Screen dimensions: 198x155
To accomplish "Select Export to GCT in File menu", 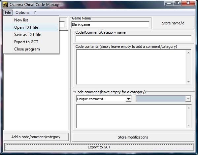I will click(31, 42).
